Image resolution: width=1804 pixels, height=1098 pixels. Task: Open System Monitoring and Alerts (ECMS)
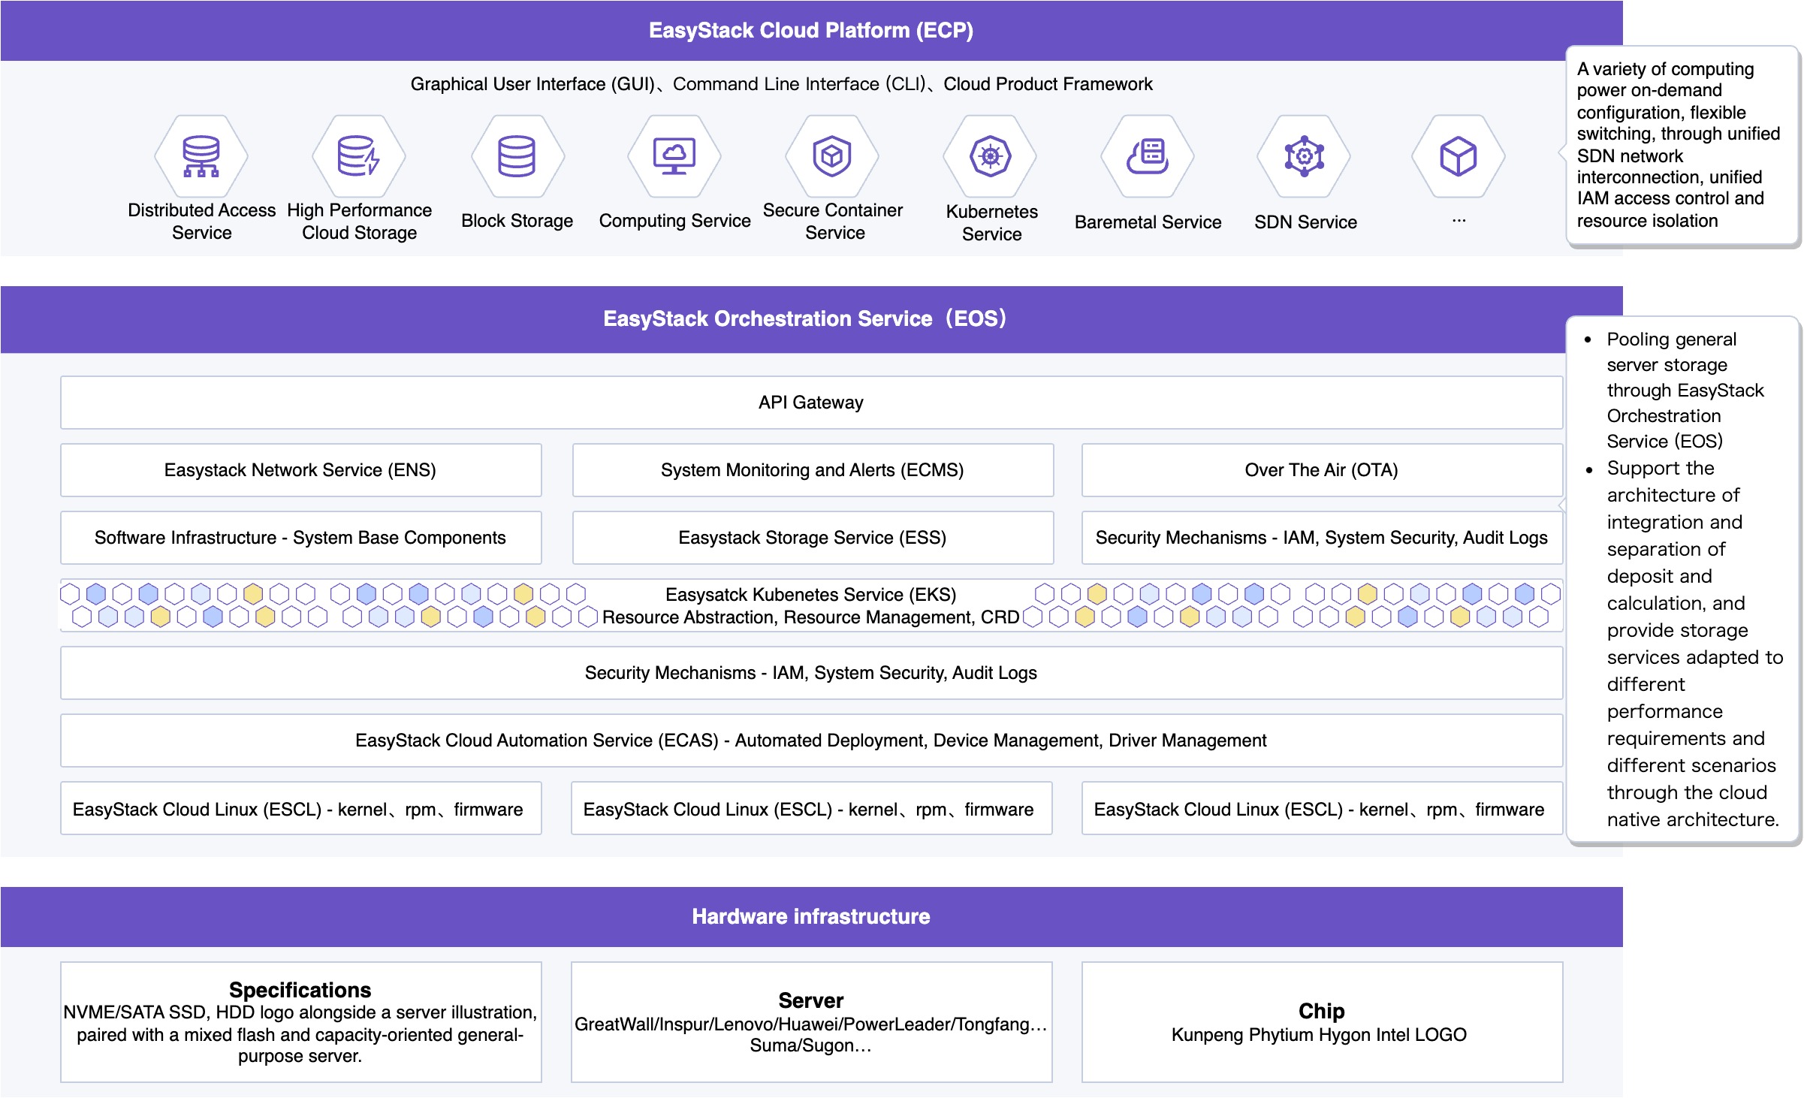click(813, 470)
